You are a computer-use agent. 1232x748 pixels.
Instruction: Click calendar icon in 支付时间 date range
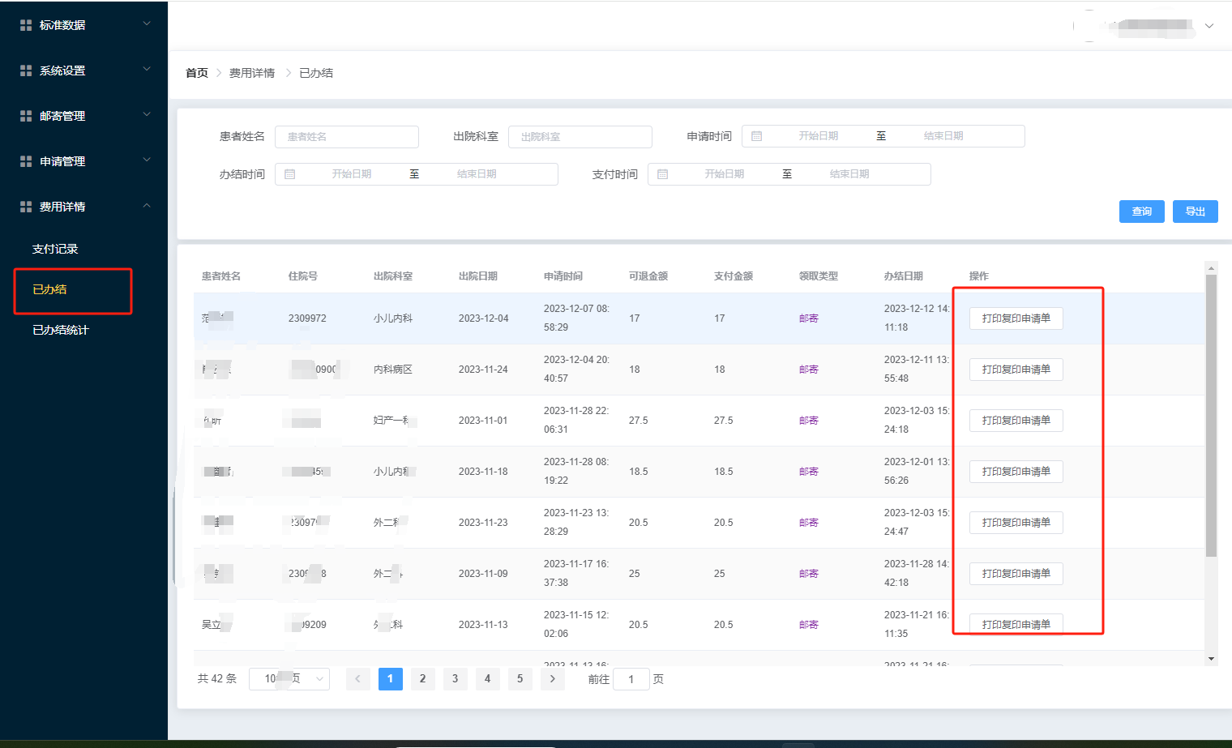662,174
